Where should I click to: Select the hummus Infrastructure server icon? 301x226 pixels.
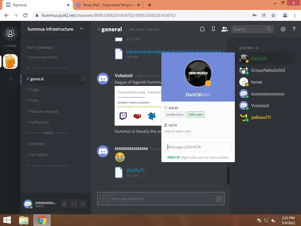tap(10, 62)
